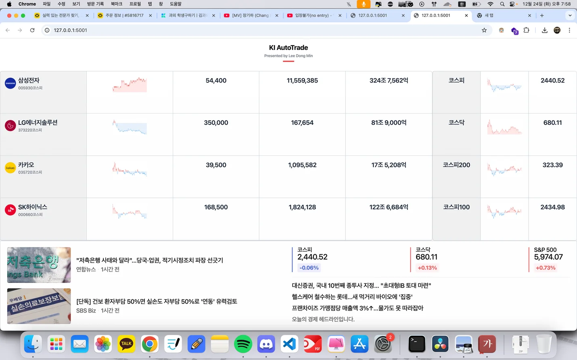This screenshot has height=360, width=577.
Task: Open the 건보 환자부담 50% news headline
Action: point(157,301)
